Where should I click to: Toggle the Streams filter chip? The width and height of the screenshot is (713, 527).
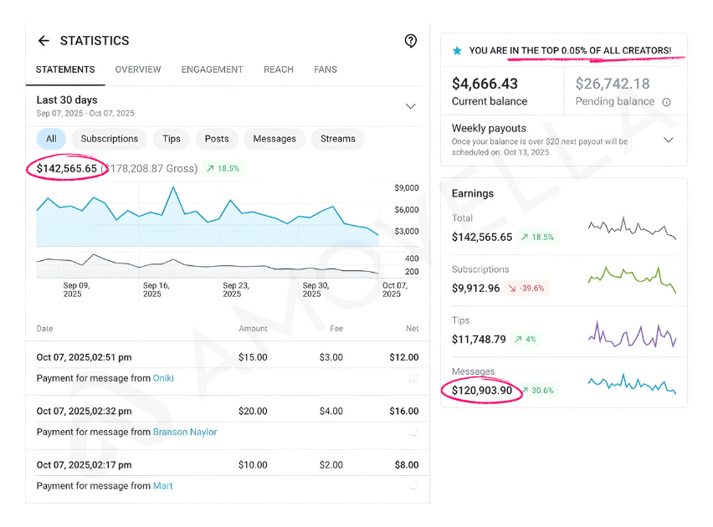click(337, 139)
